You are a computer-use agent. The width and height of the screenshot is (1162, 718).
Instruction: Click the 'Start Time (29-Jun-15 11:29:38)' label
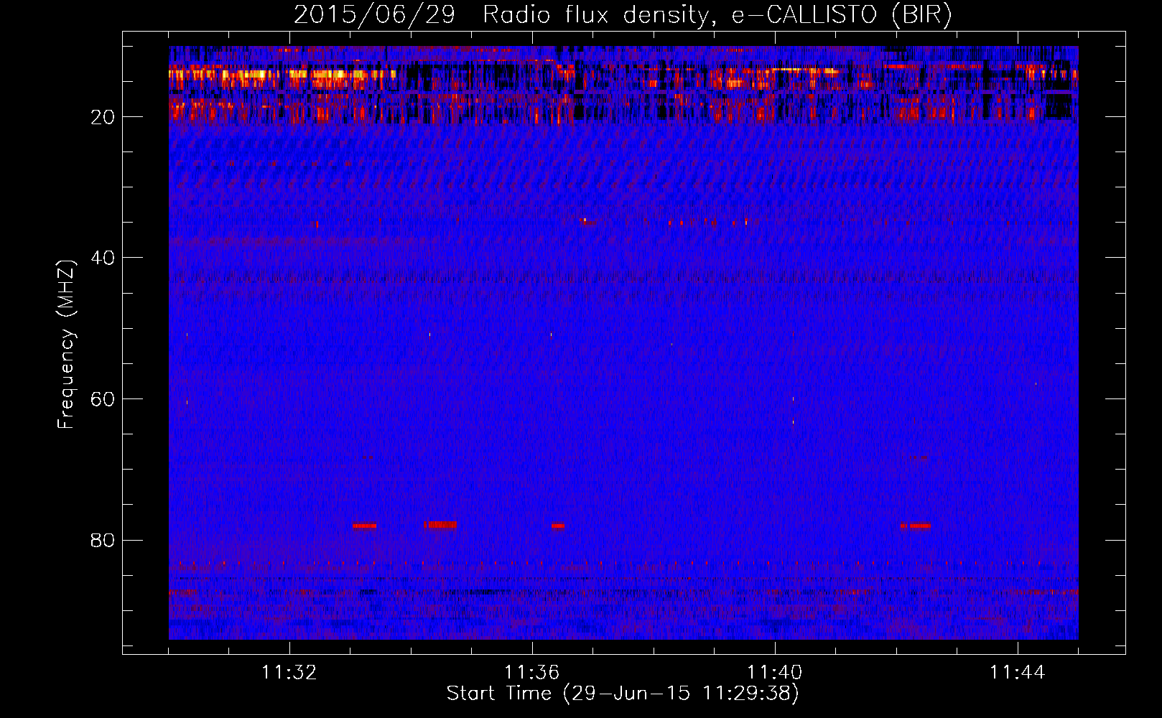click(623, 694)
